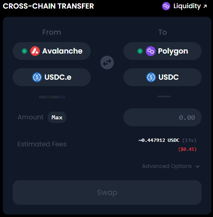Open the Polygon destination chain selector
213x217 pixels.
(x=162, y=51)
